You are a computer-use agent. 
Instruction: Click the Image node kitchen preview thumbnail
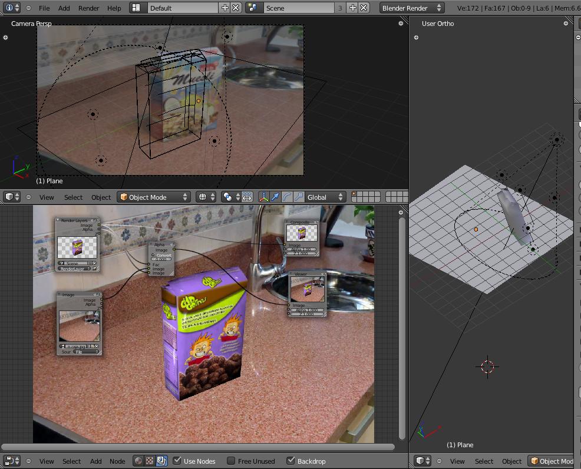(80, 326)
